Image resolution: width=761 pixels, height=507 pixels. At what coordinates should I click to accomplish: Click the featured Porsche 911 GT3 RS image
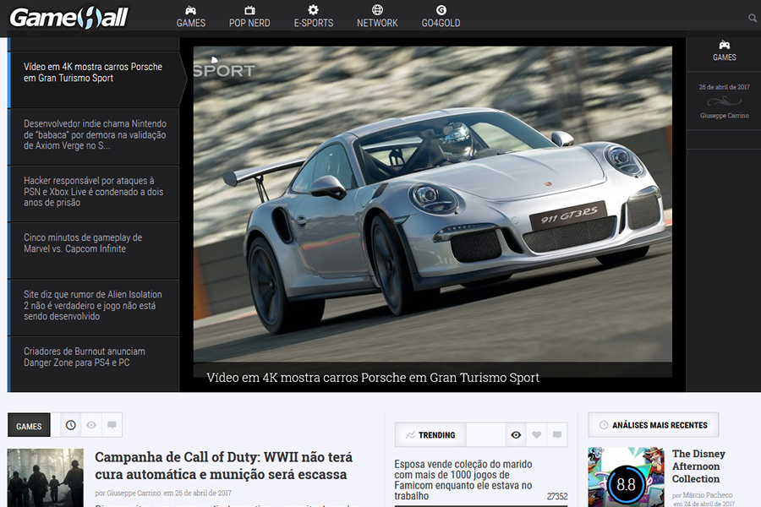pos(432,204)
